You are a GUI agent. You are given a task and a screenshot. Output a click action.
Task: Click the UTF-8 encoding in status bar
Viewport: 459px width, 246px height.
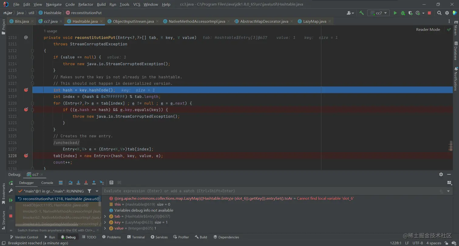pyautogui.click(x=417, y=243)
